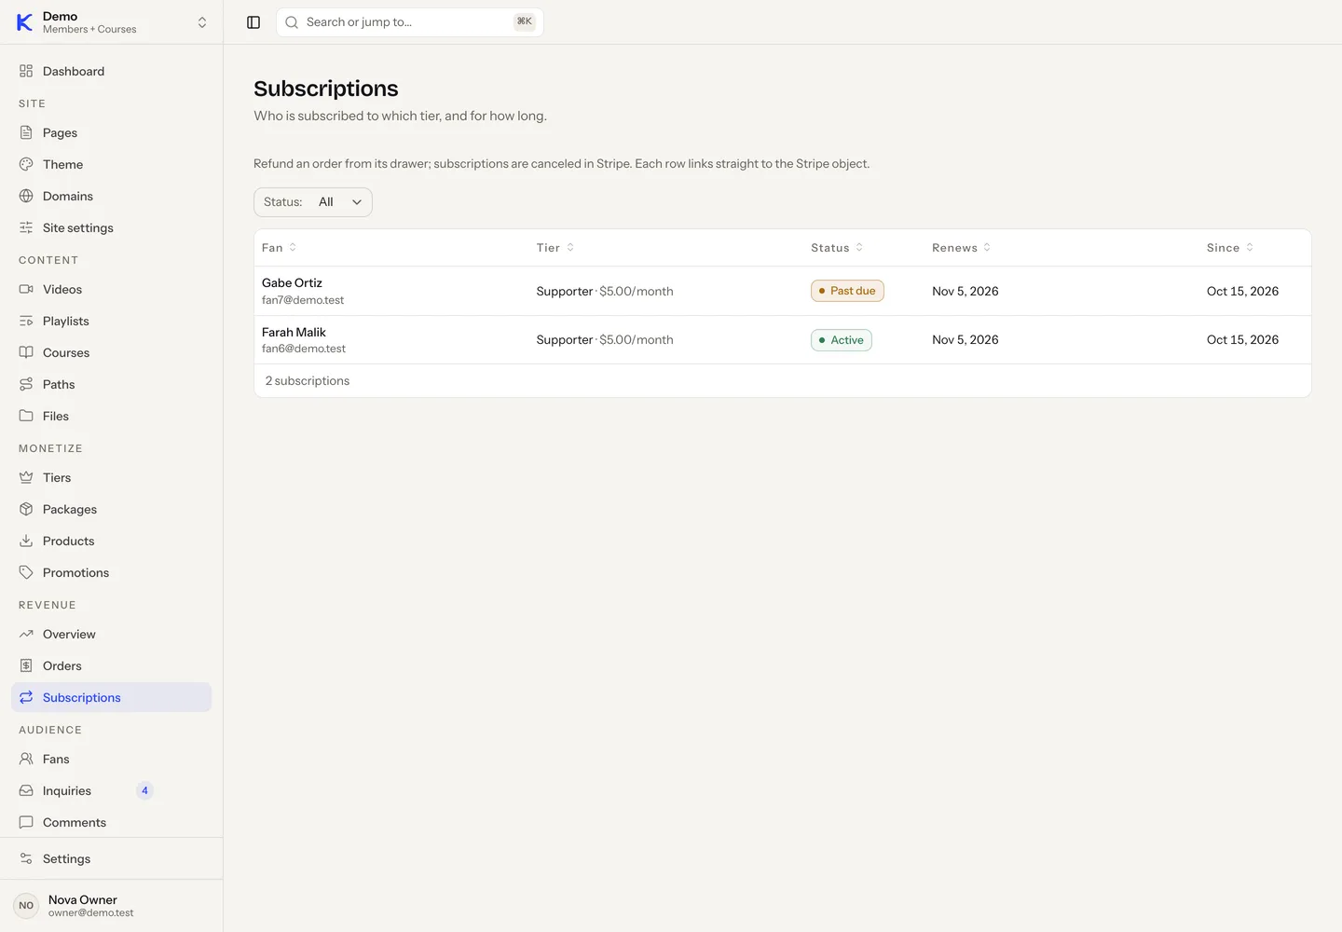This screenshot has width=1342, height=932.
Task: Toggle the sidebar panel icon
Action: 253,22
